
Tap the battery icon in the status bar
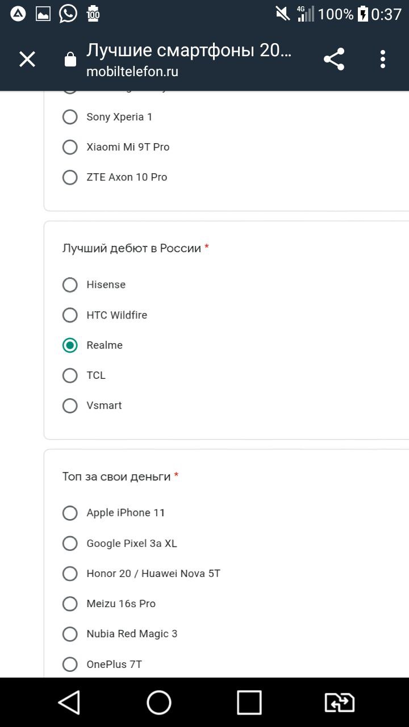coord(362,14)
